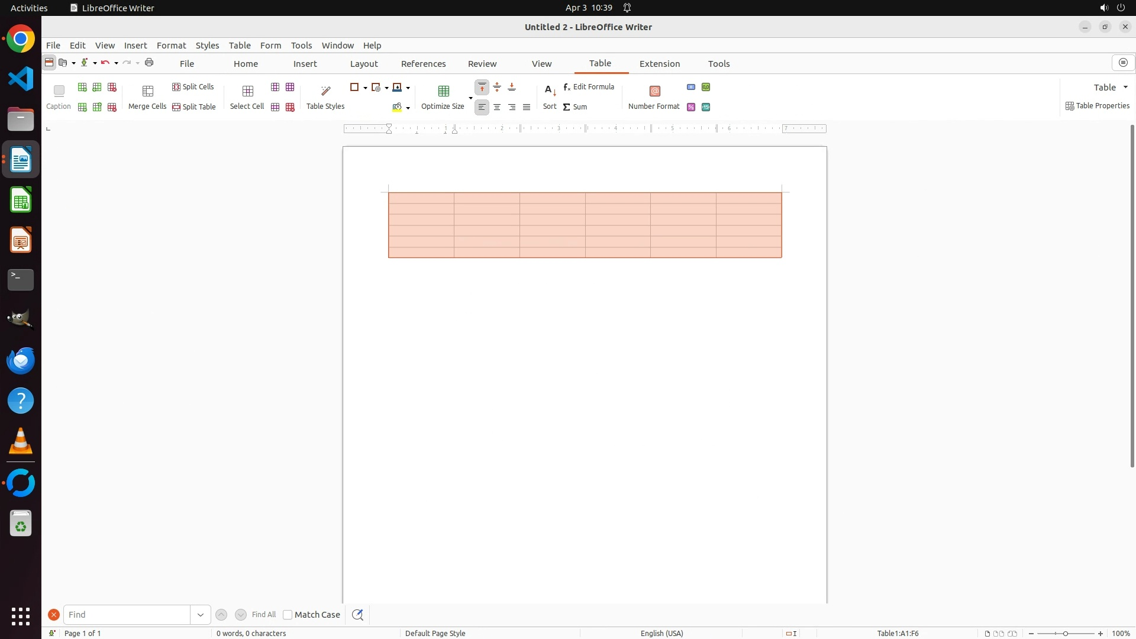Expand the Optimize Size dropdown arrow
The image size is (1136, 639).
470,98
